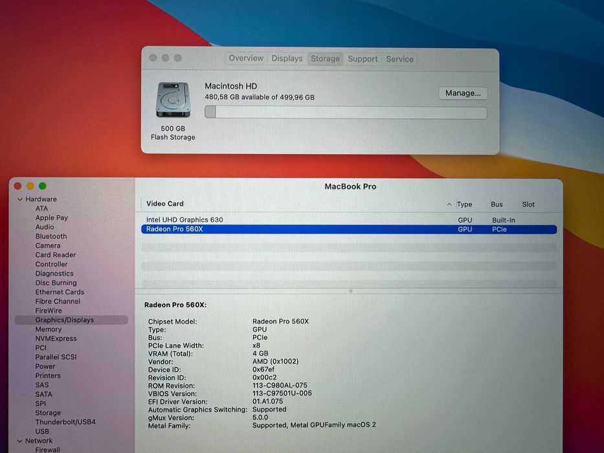Click the Macintosh HD drive icon
The width and height of the screenshot is (604, 453).
(173, 100)
